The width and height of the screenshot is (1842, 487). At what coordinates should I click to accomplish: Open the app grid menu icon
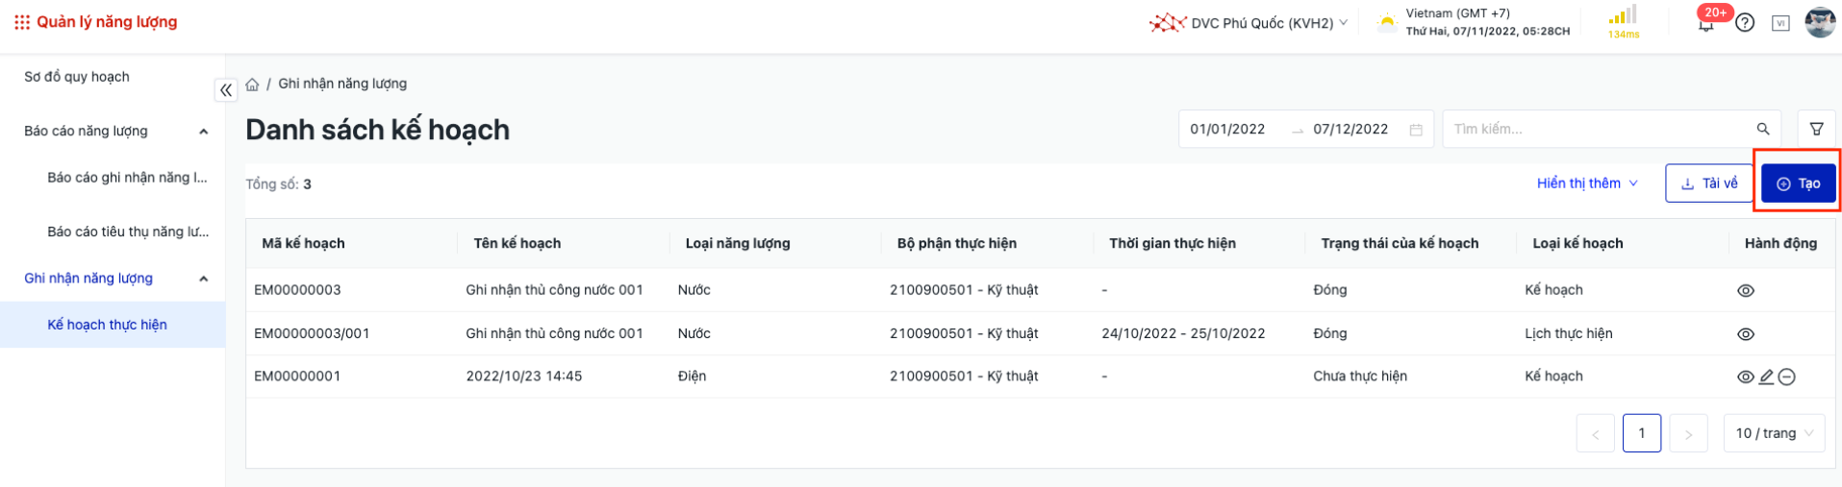(x=22, y=22)
